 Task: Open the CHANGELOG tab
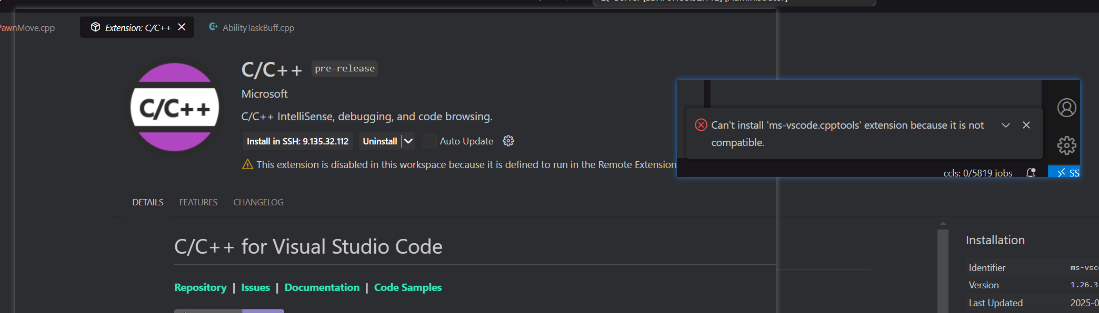coord(258,202)
